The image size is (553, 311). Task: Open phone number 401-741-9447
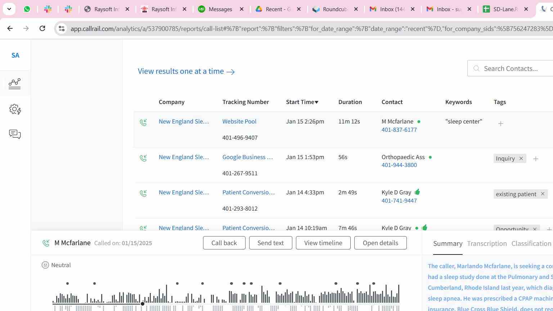[399, 200]
